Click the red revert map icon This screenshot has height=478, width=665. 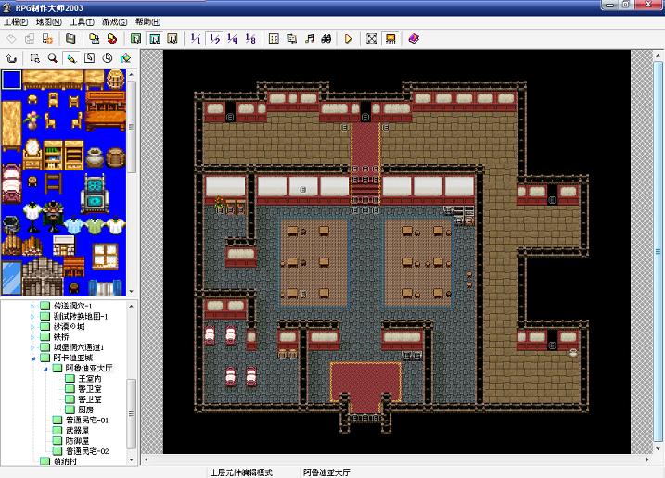point(112,39)
